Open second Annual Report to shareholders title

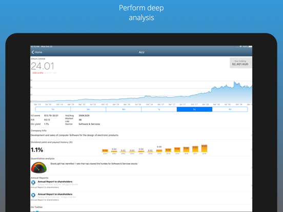(55, 194)
